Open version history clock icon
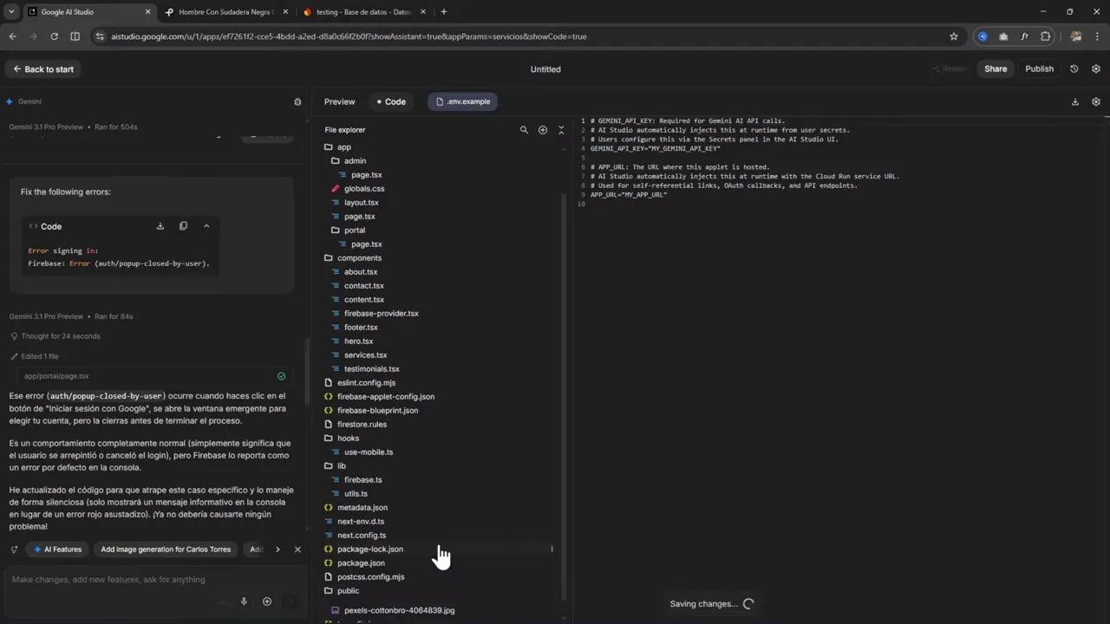Screen dimensions: 1110x624 1074,69
